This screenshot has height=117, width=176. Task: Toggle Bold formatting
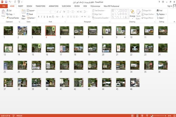coord(39,17)
